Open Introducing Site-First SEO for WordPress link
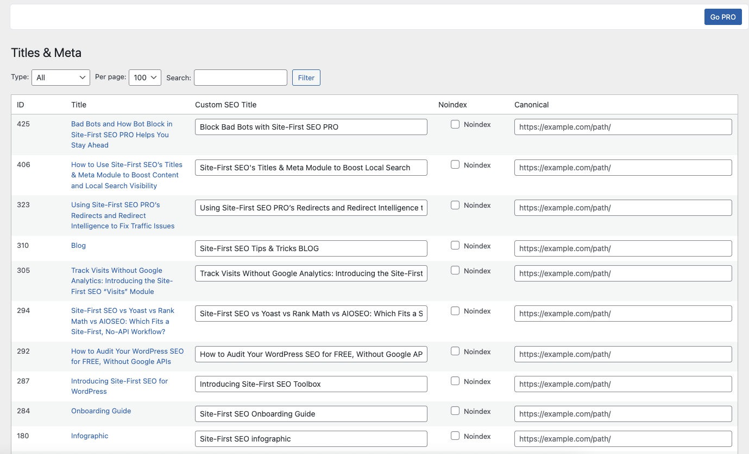This screenshot has height=454, width=749. pyautogui.click(x=119, y=386)
